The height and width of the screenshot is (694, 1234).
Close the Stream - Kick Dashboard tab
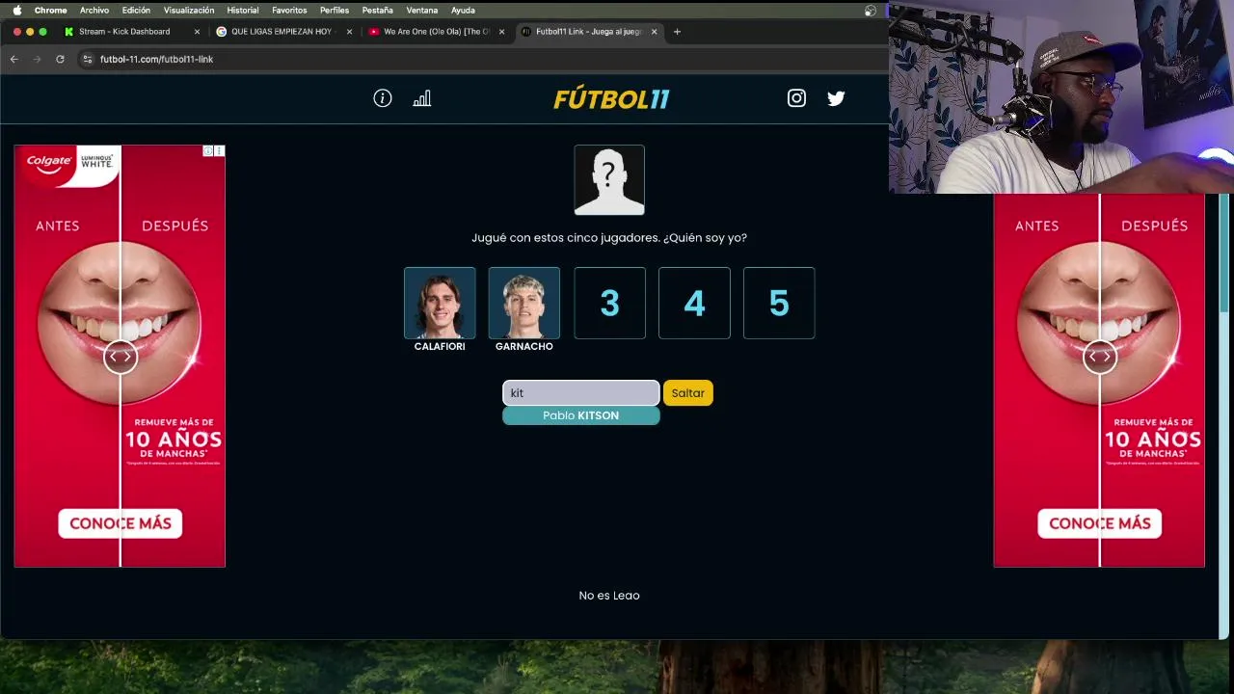(x=197, y=32)
